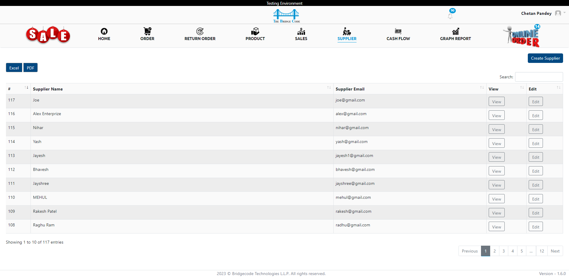569x278 pixels.
Task: Open the Cash Flow money icon
Action: (x=398, y=31)
